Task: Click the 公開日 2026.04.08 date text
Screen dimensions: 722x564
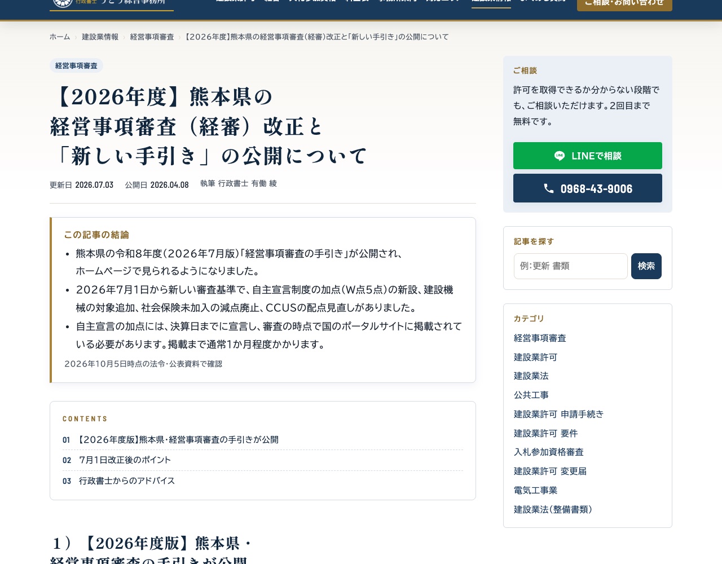Action: tap(157, 185)
